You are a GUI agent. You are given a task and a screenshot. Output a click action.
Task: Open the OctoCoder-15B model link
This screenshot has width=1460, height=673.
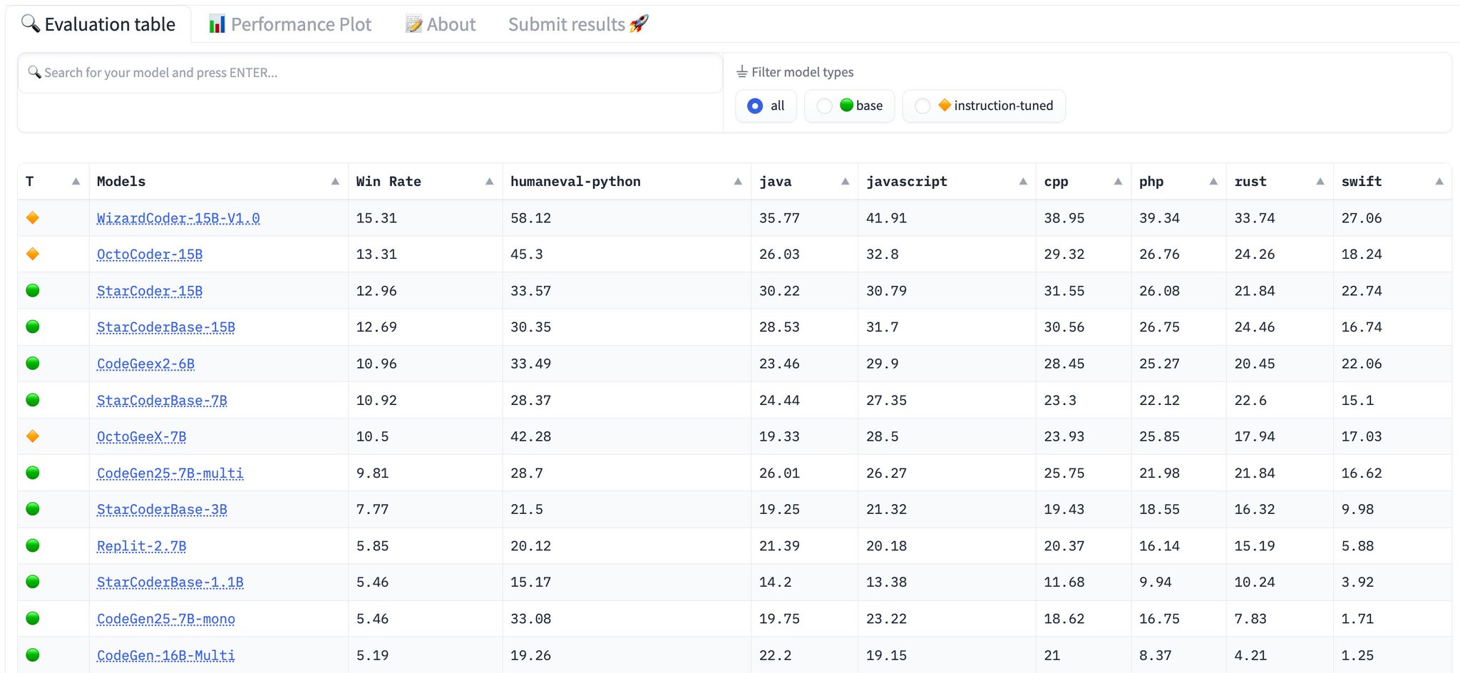150,255
